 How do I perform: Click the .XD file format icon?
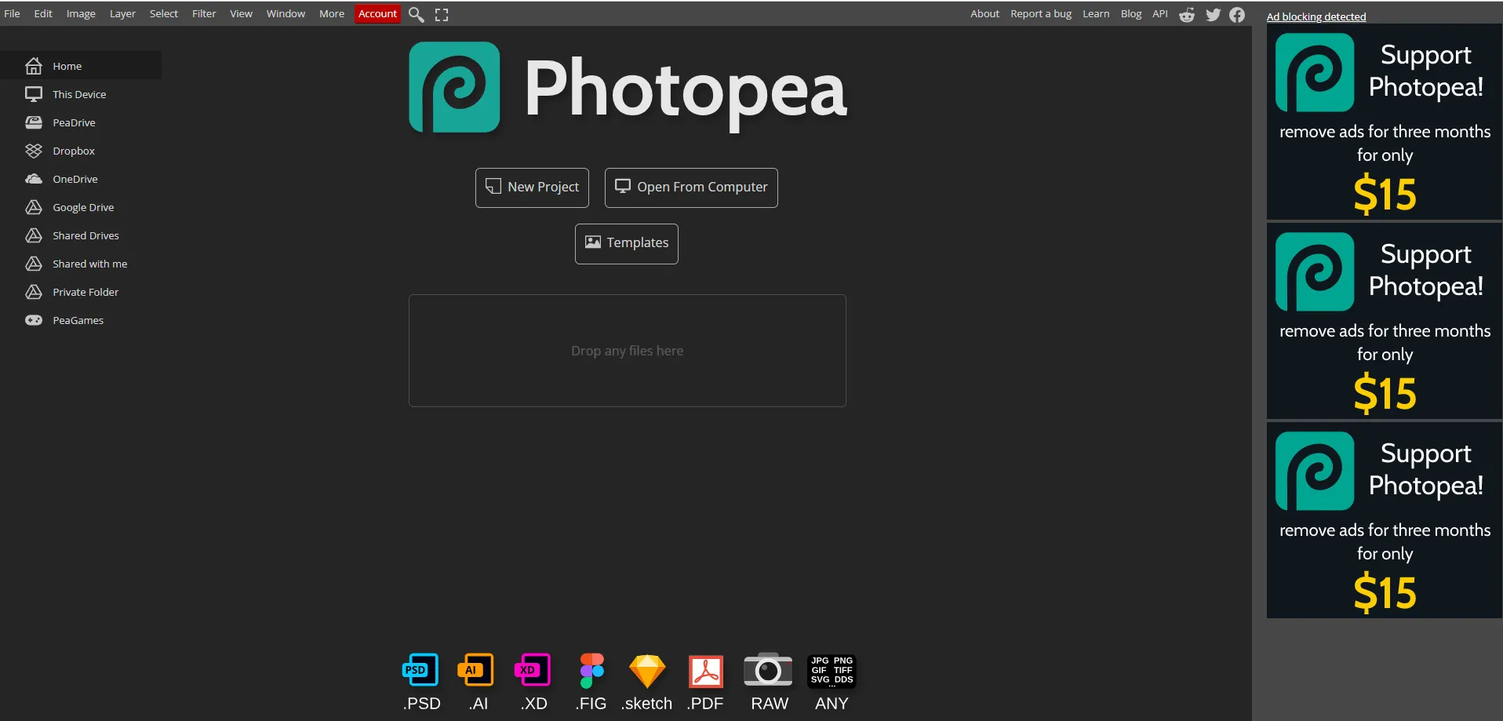point(533,670)
